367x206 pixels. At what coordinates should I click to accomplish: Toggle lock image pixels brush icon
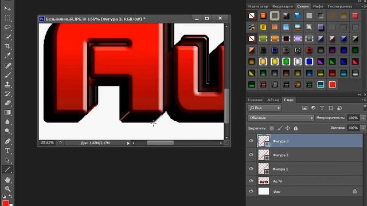point(280,128)
